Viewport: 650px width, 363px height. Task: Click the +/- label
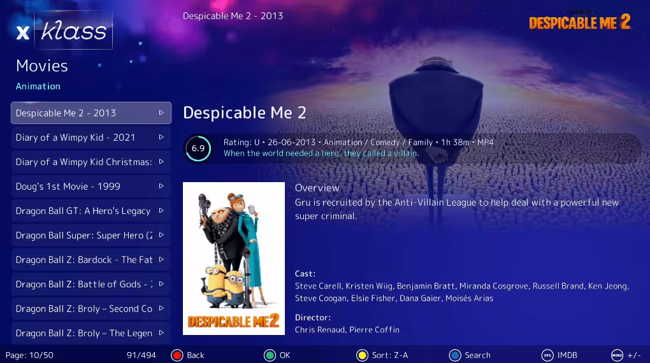point(634,355)
